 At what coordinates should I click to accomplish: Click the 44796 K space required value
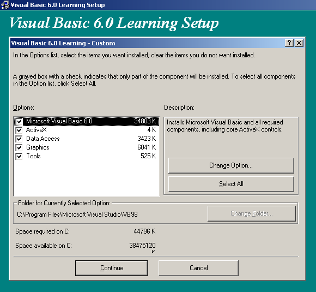(x=144, y=231)
